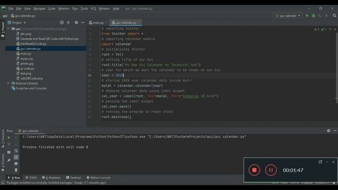
Task: Open the Tools menu
Action: (84, 8)
